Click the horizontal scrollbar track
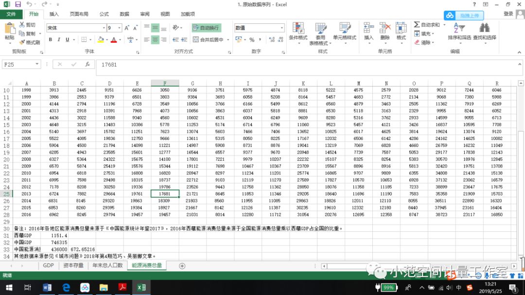 [x=419, y=266]
